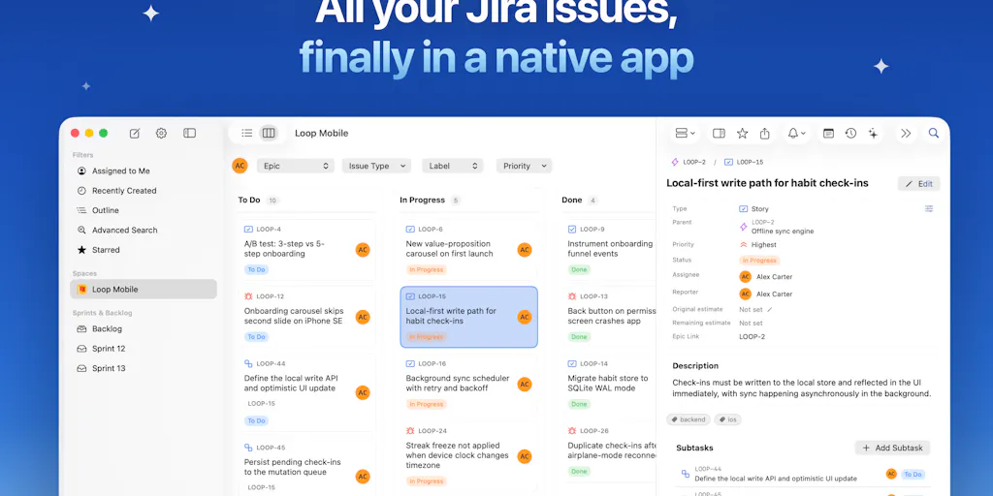This screenshot has height=496, width=993.
Task: Open the LOOP-16 background sync scheduler card
Action: 468,384
